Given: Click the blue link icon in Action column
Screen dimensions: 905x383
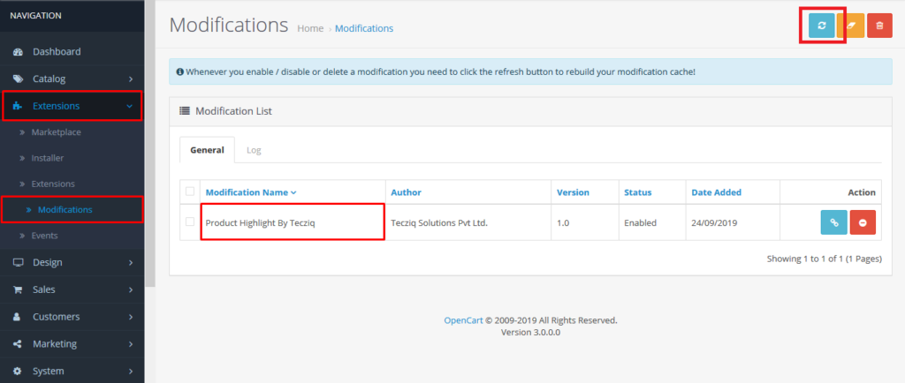Looking at the screenshot, I should coord(834,222).
